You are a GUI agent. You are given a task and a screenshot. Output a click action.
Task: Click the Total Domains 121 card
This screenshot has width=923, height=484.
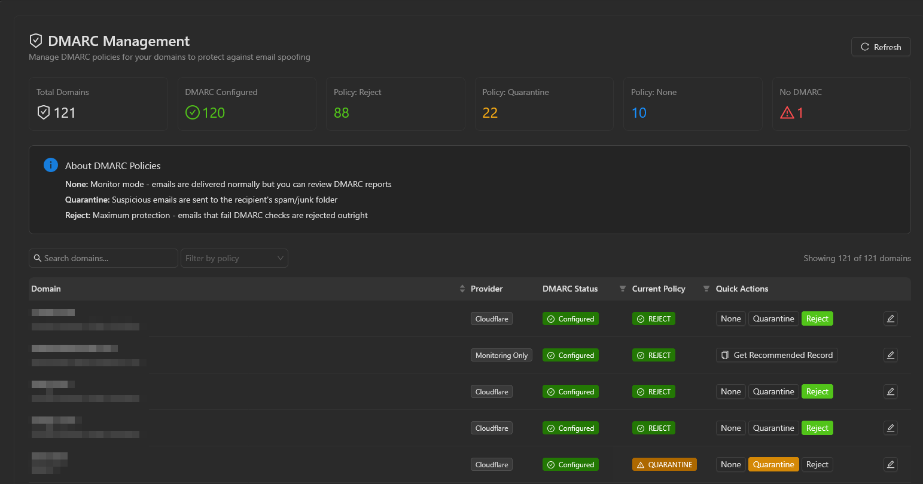[x=99, y=104]
